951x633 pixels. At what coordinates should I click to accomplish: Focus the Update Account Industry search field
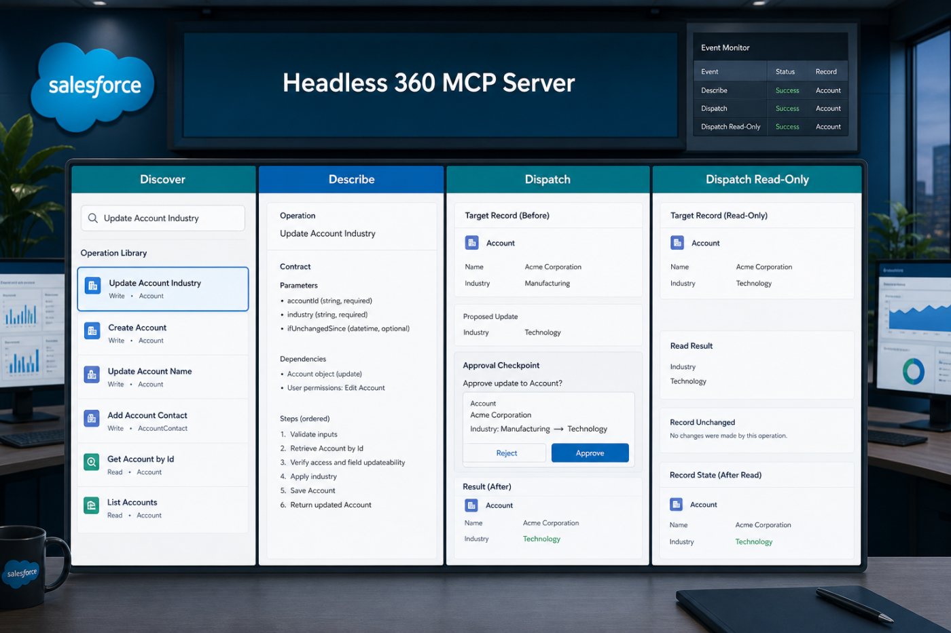click(163, 218)
